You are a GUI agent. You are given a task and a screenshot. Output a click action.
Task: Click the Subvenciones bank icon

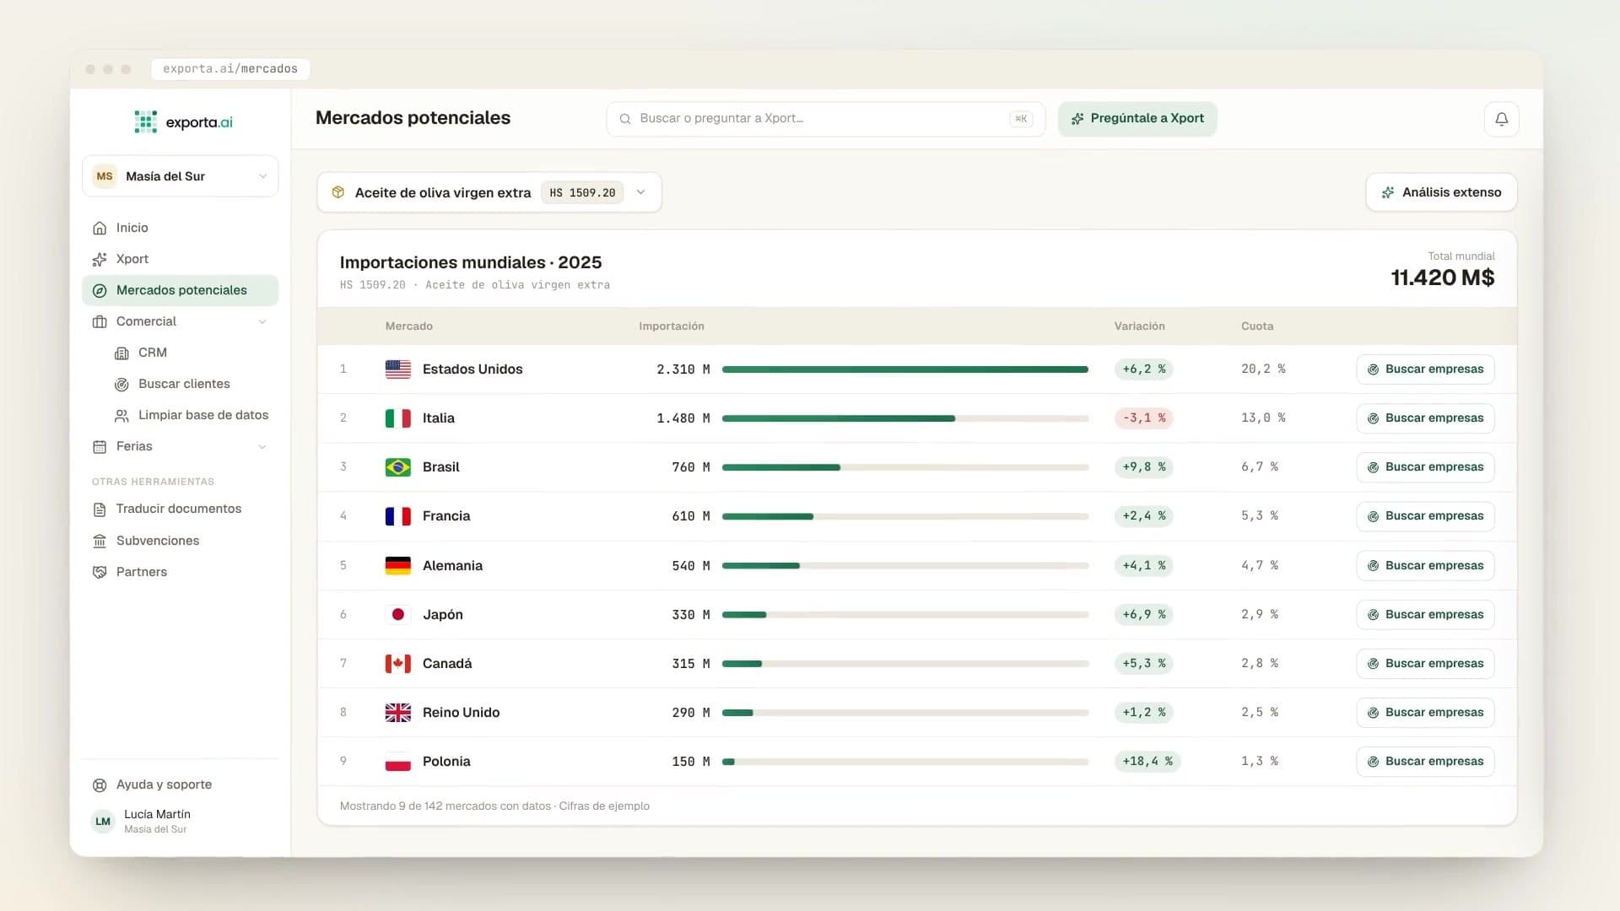click(x=100, y=541)
